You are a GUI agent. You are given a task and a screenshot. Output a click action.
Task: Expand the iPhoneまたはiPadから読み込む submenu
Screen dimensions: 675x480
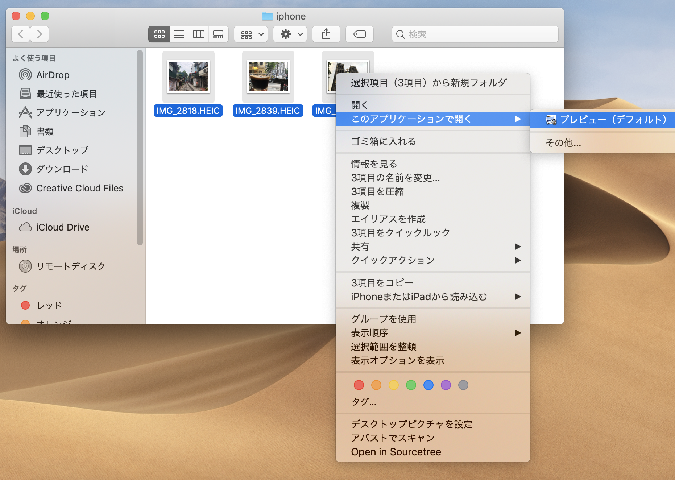[433, 297]
